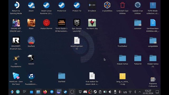Viewport: 169px width, 95px height.
Task: Click the Steam system tray icon
Action: click(x=95, y=92)
